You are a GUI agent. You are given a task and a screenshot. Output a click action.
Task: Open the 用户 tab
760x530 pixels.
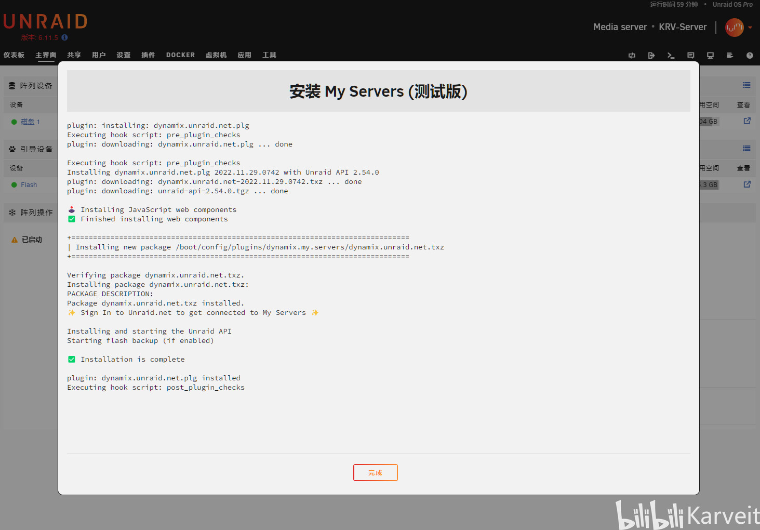(x=99, y=55)
